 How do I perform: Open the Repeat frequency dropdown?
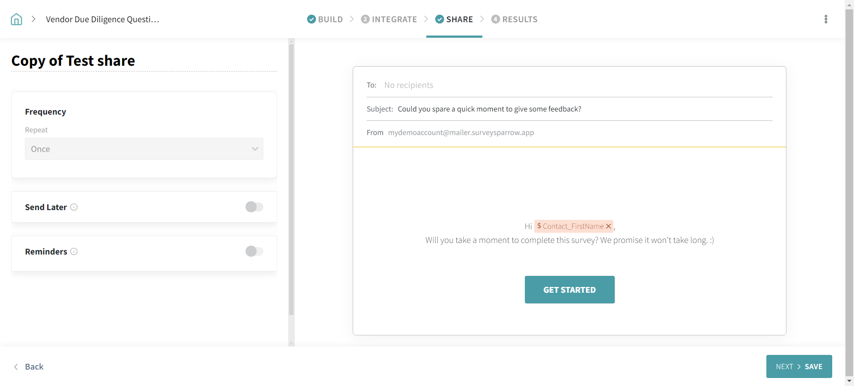pyautogui.click(x=144, y=149)
